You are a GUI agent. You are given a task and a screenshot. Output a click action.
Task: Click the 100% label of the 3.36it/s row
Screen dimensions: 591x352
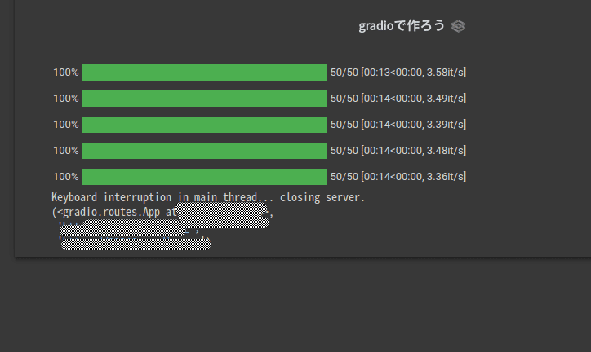coord(66,177)
